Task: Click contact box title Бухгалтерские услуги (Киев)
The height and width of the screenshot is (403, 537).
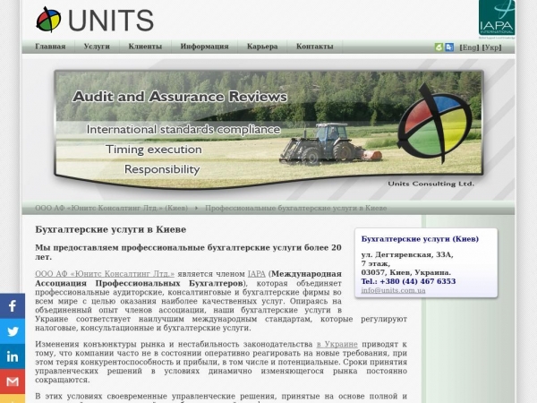Action: [420, 239]
